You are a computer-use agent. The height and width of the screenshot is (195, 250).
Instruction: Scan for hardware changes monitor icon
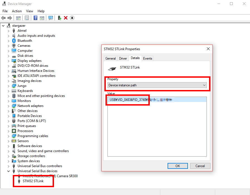(x=51, y=18)
